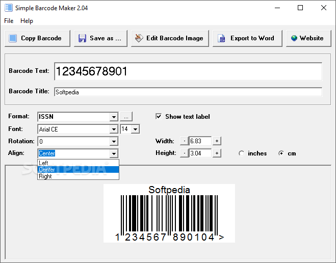Maximize the application window
The height and width of the screenshot is (263, 336).
[300, 8]
